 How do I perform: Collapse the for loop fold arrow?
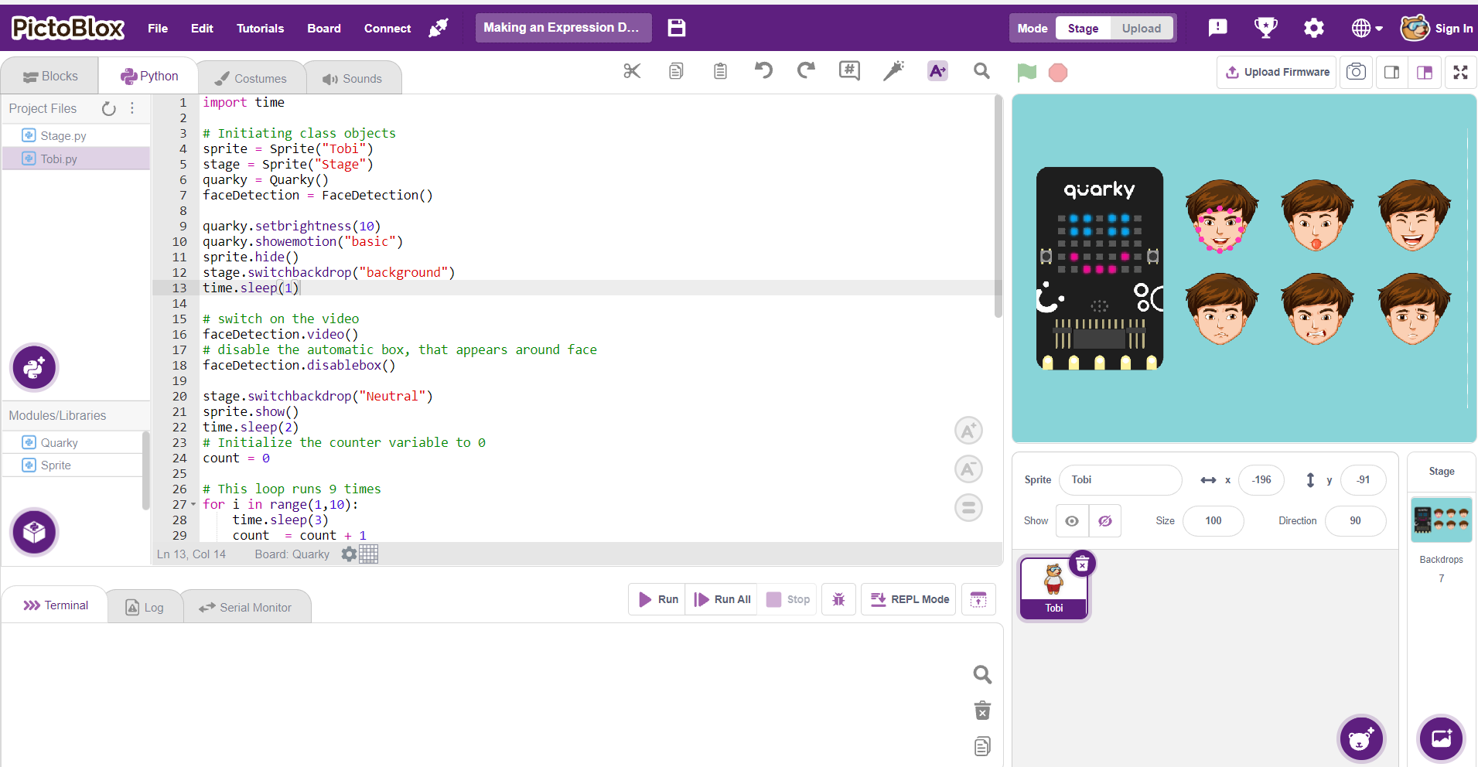tap(193, 505)
